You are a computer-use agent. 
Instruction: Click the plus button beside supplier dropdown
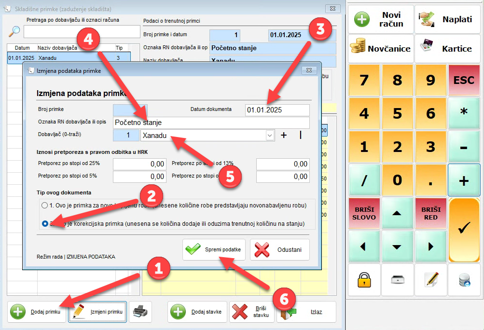point(284,136)
